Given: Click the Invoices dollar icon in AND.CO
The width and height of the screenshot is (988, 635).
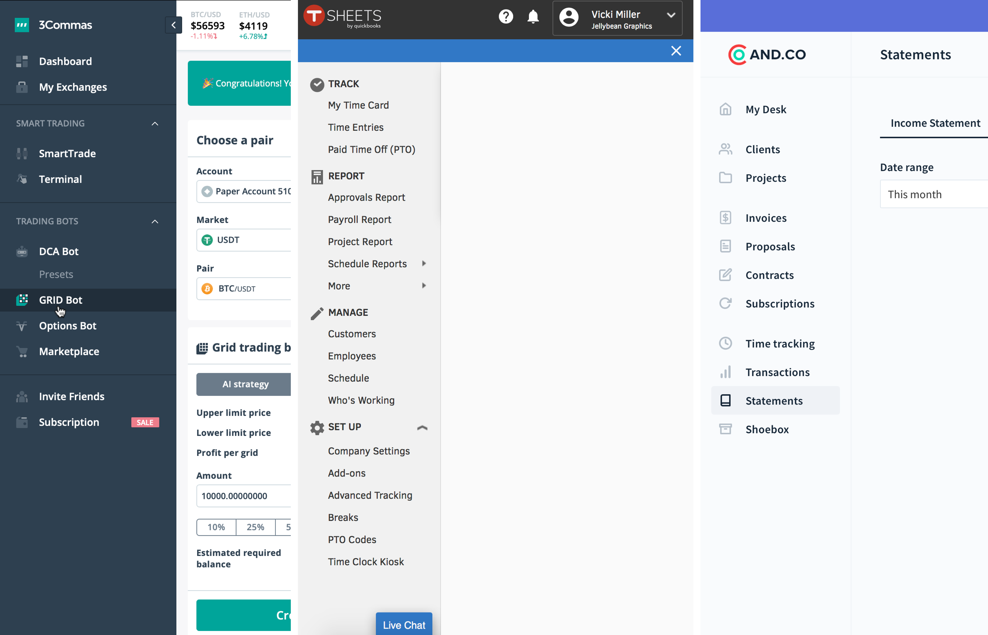Looking at the screenshot, I should [725, 218].
